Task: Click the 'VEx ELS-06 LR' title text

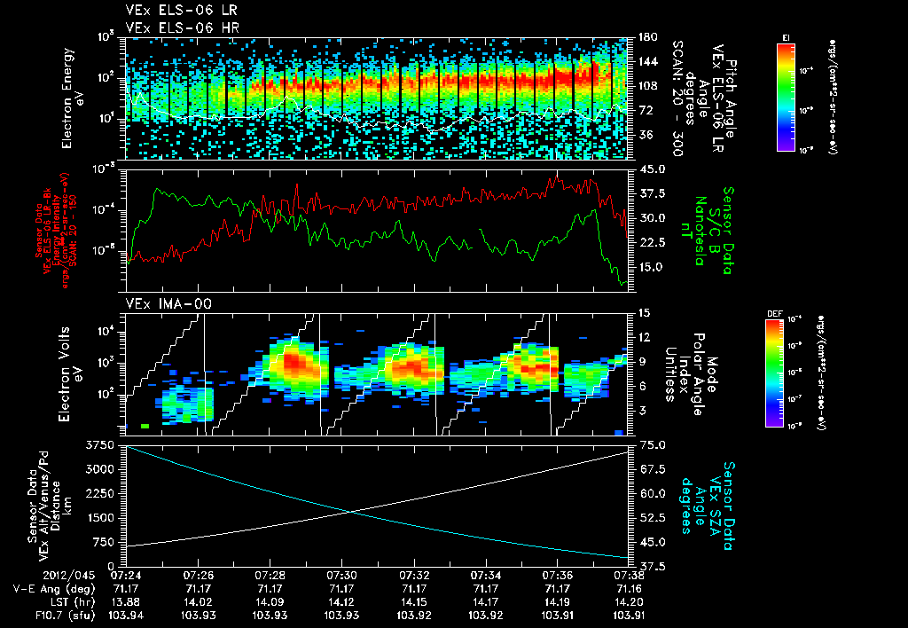Action: point(181,11)
